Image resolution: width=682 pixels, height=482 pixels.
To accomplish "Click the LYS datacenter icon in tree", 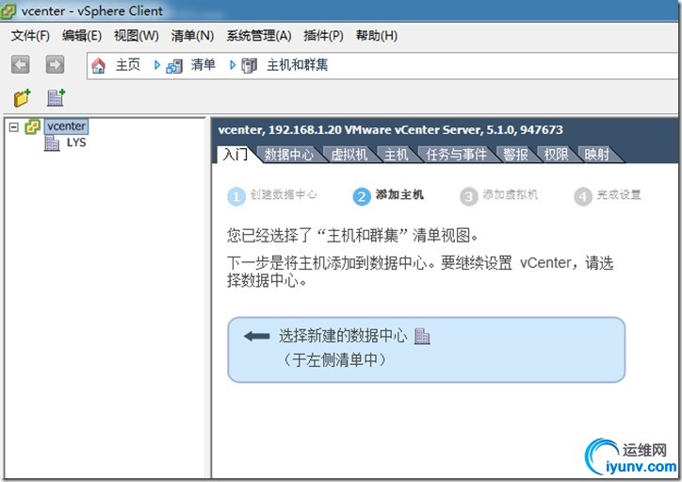I will 52,142.
